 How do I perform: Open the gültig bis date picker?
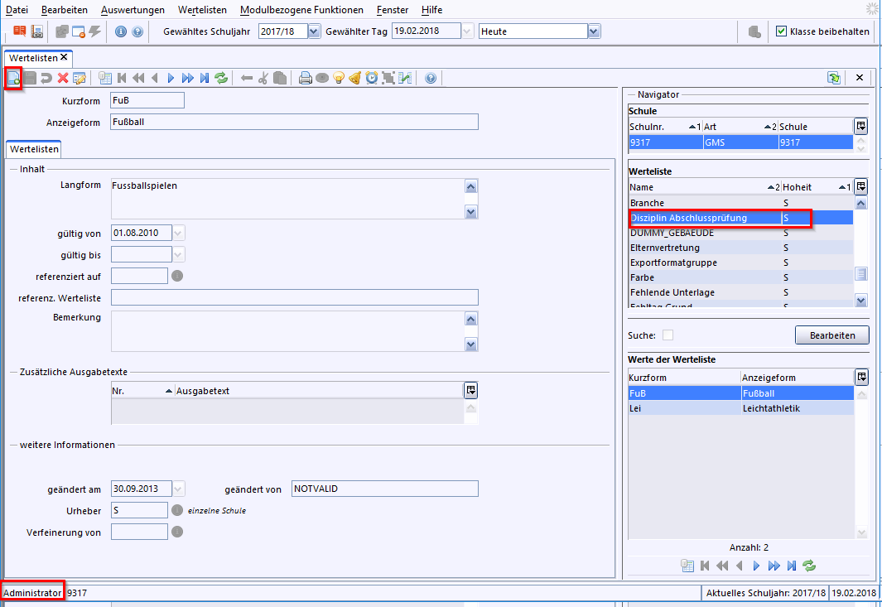point(178,255)
